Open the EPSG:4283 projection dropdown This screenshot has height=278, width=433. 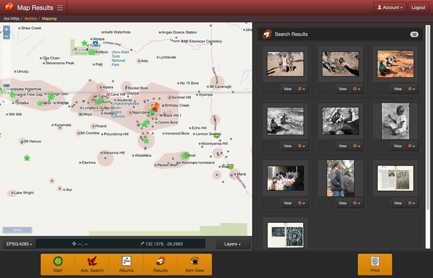pos(19,244)
